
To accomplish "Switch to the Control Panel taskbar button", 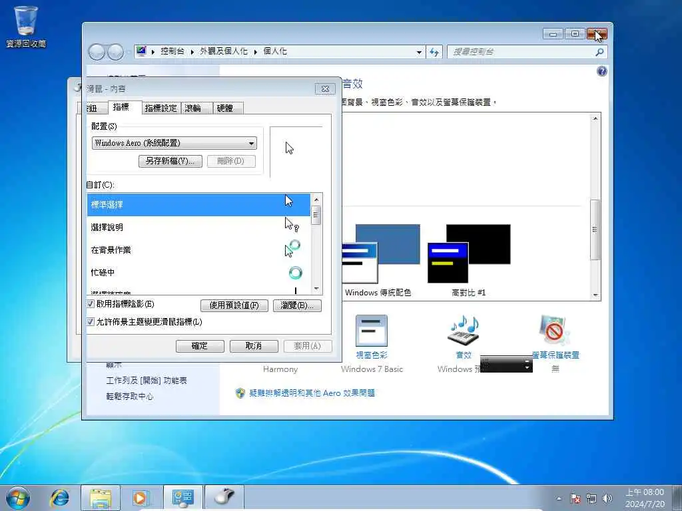I will click(x=182, y=498).
